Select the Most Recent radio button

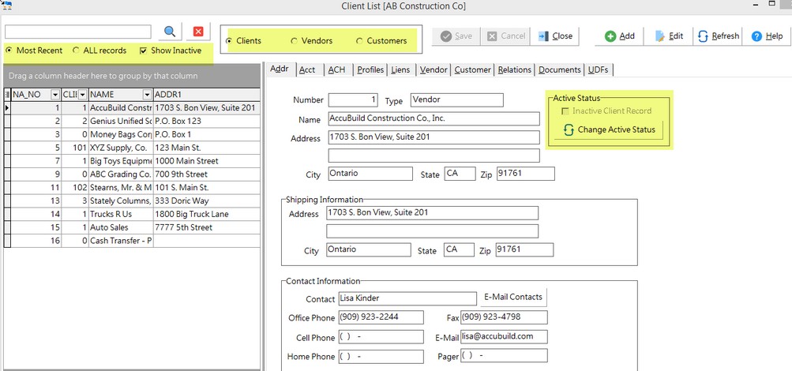(x=34, y=51)
